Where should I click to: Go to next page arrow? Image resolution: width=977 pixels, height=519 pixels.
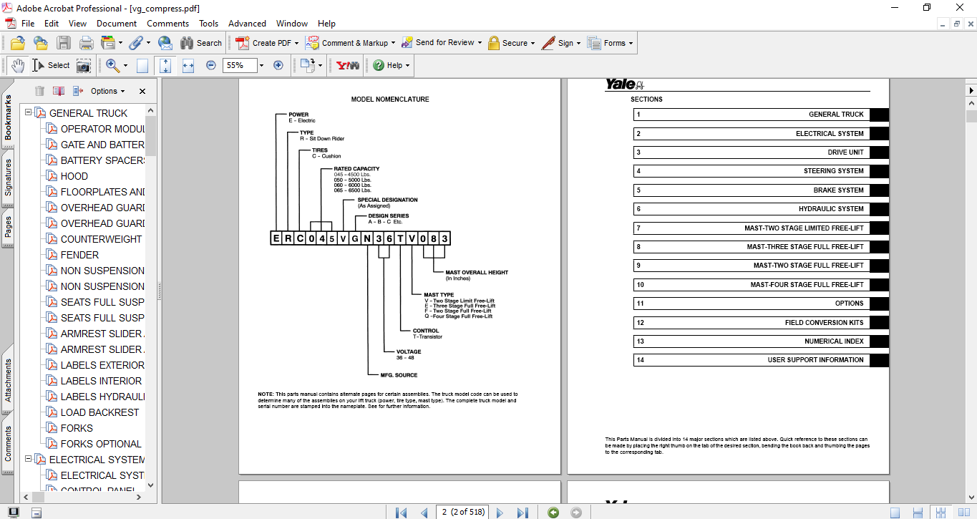pos(500,513)
